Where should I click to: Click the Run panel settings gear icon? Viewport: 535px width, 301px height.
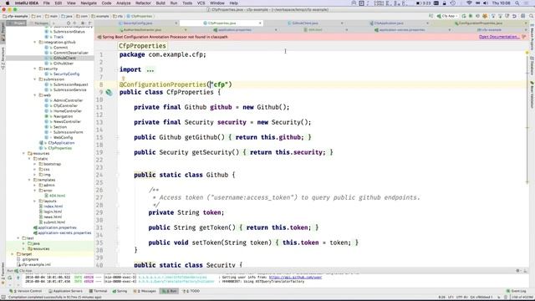(518, 271)
